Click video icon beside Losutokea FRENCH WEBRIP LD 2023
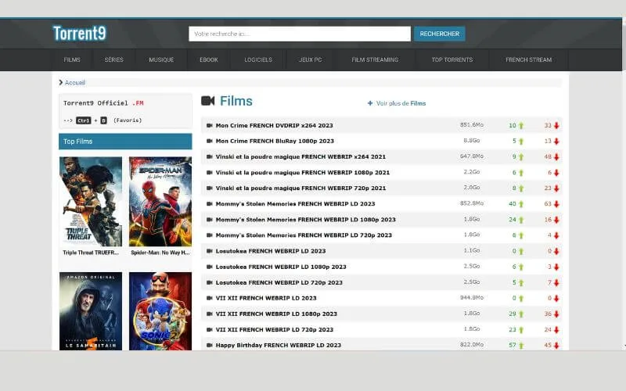 (209, 251)
